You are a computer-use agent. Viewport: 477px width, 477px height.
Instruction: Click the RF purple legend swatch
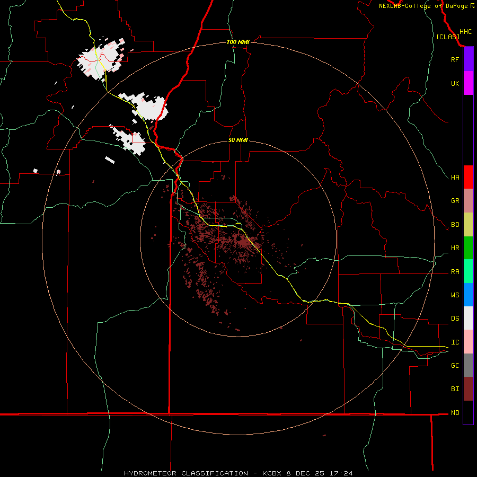(468, 59)
